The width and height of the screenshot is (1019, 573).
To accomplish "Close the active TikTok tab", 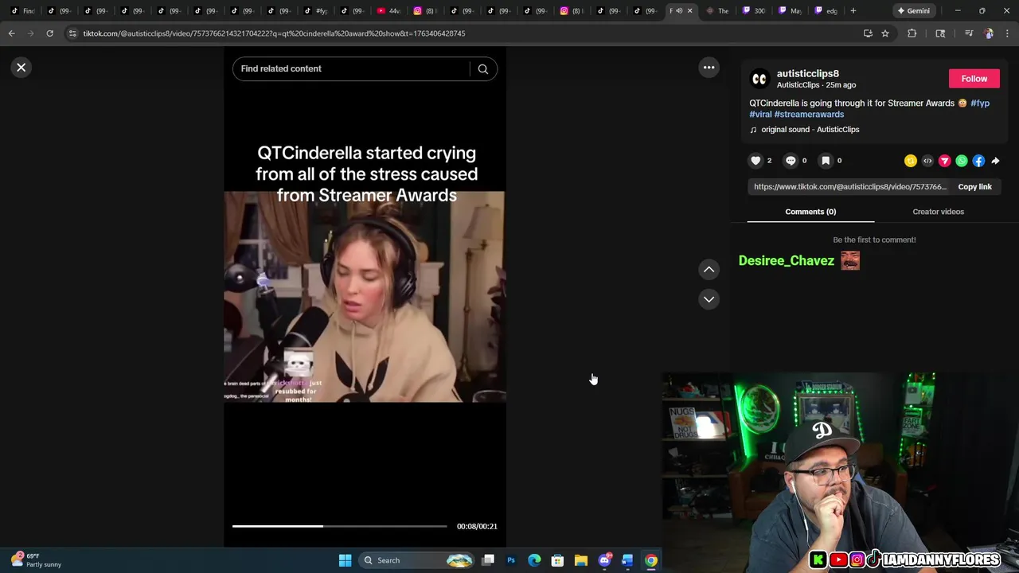I will (x=689, y=10).
